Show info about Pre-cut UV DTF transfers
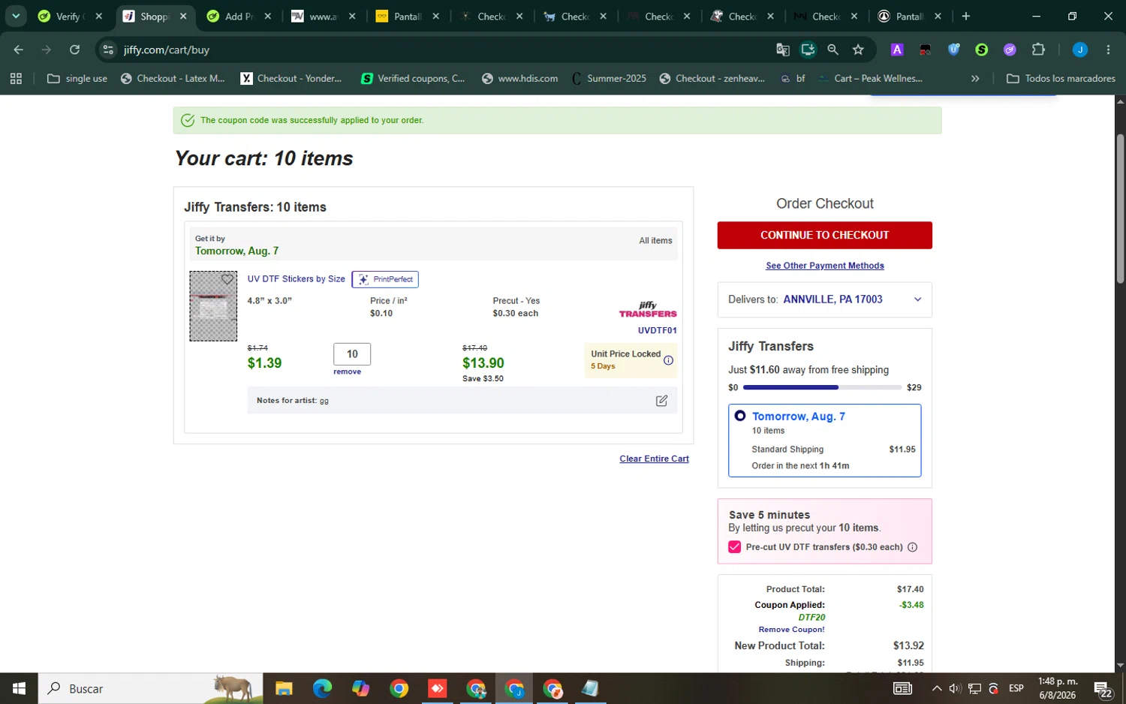Screen dimensions: 1126x704 913,547
